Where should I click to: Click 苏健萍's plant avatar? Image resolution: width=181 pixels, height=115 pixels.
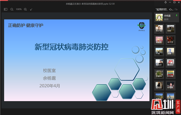tap(159, 74)
